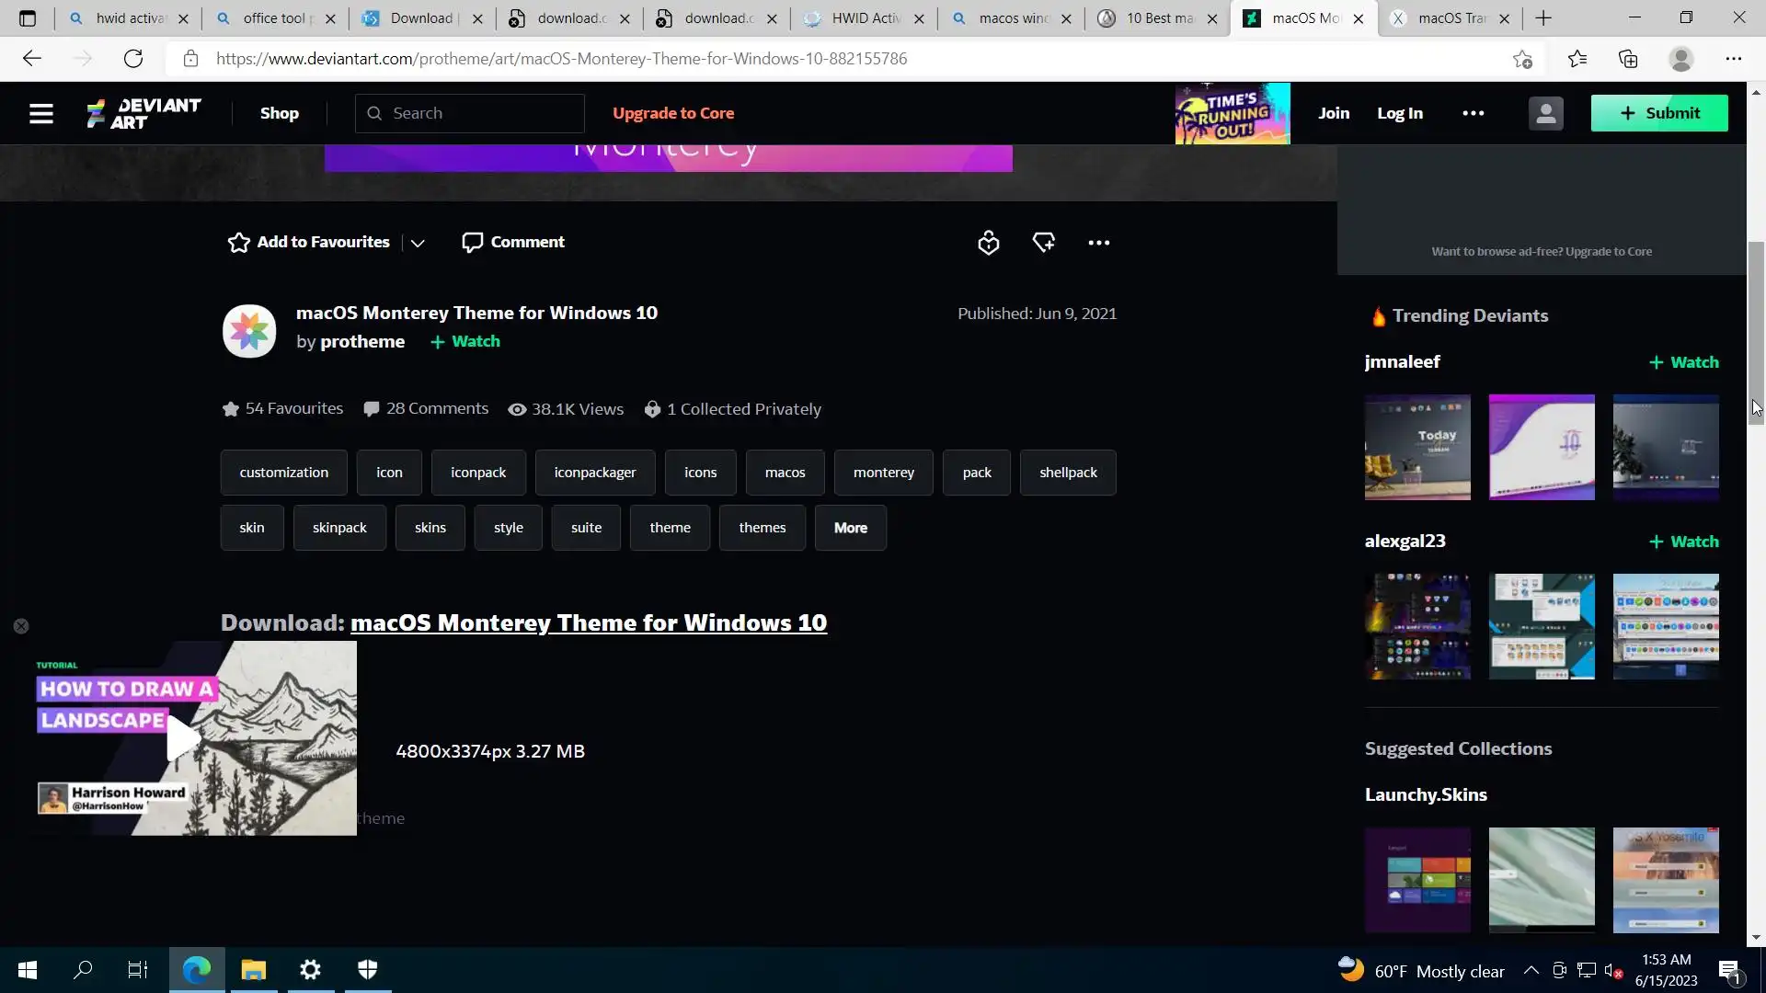Screen dimensions: 1766x993
Task: Add deviation to Favourites
Action: pyautogui.click(x=309, y=242)
